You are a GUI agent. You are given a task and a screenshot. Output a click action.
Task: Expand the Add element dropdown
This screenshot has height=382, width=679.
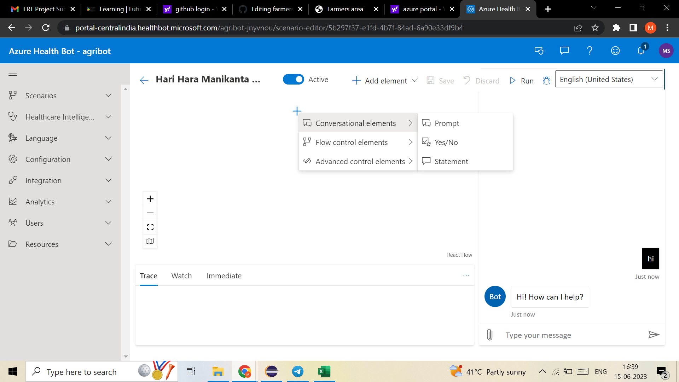385,81
